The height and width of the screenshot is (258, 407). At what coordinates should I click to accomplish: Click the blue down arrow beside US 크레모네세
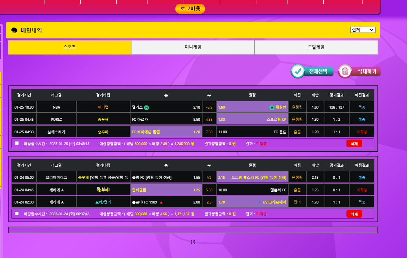tap(260, 202)
